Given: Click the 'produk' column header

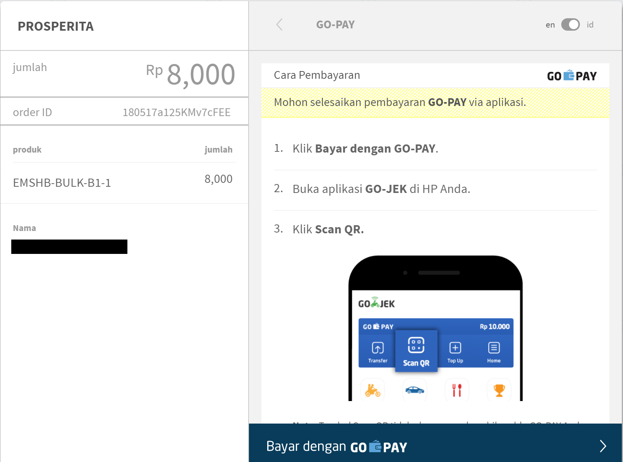Looking at the screenshot, I should pyautogui.click(x=27, y=150).
